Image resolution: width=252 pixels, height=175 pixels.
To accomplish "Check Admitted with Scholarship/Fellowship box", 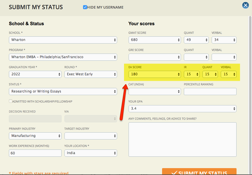I will click(x=11, y=101).
